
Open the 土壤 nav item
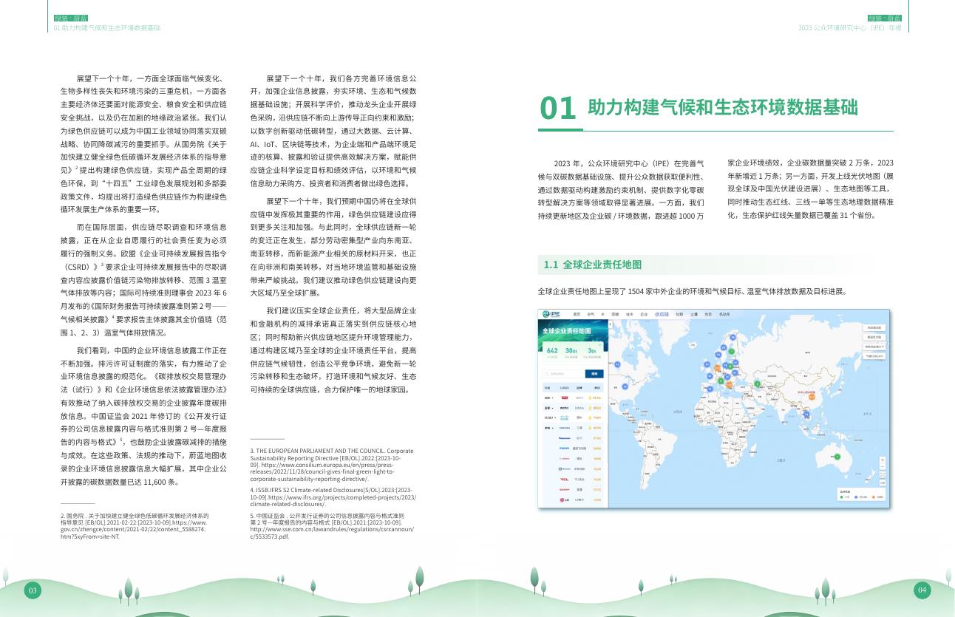pos(693,314)
